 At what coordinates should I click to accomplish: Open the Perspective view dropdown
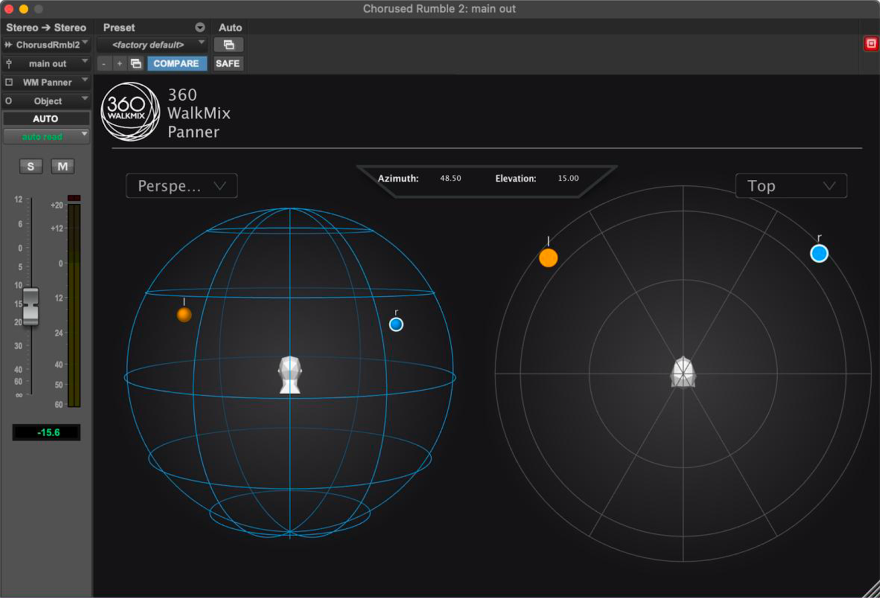(182, 186)
